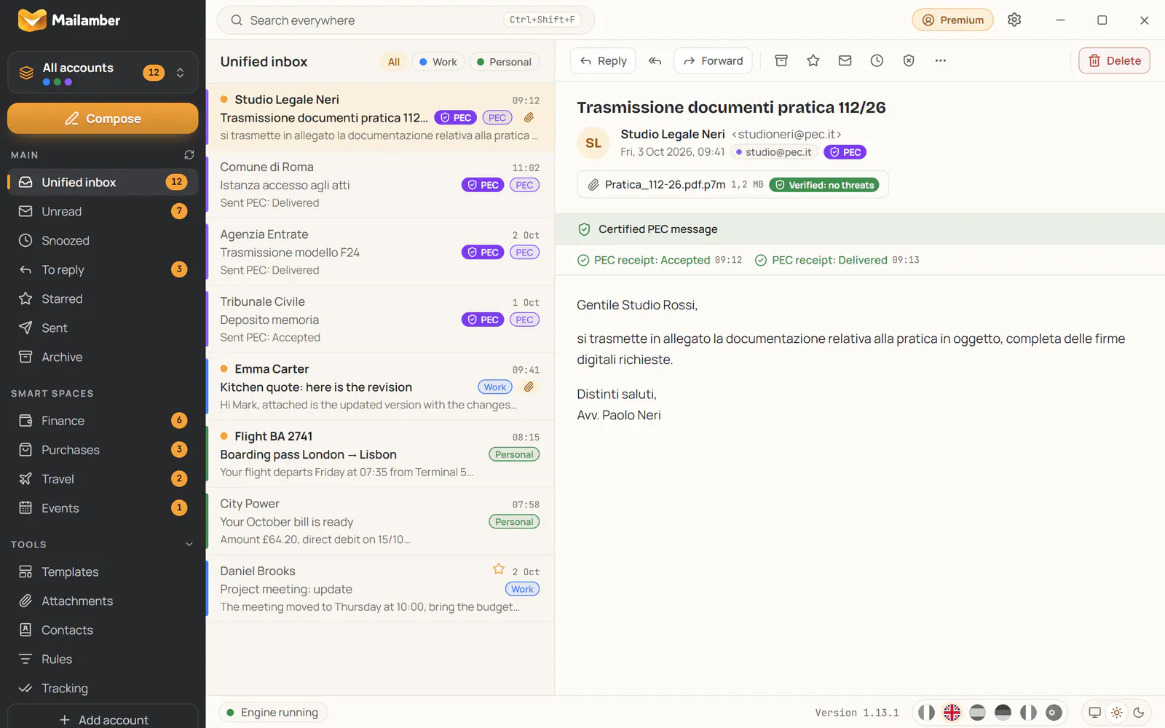Snooze message using the clock icon
Image resolution: width=1165 pixels, height=728 pixels.
(877, 61)
